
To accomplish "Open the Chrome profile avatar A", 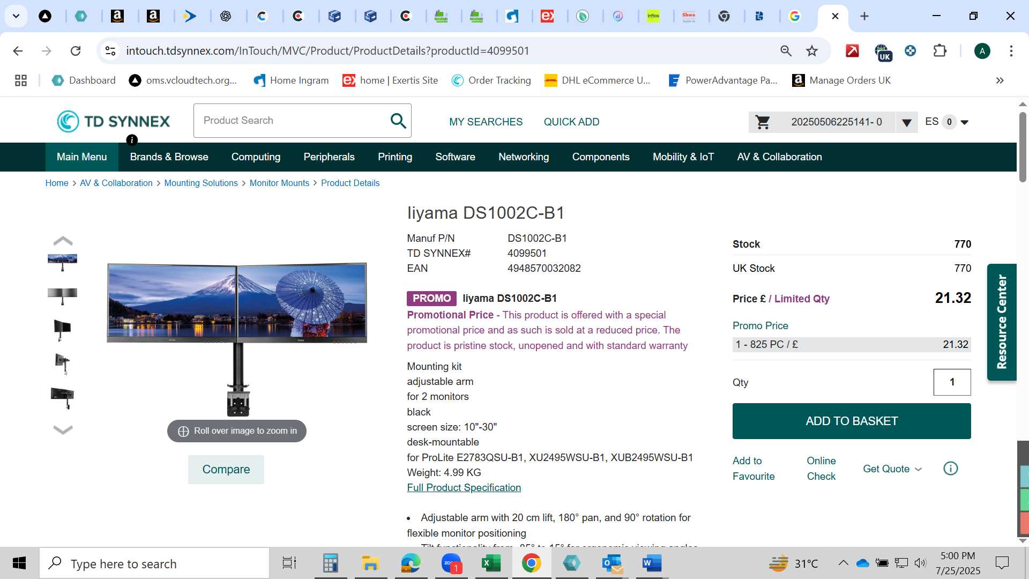I will coord(982,51).
